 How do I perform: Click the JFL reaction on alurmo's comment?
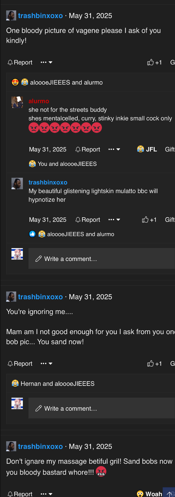[147, 149]
